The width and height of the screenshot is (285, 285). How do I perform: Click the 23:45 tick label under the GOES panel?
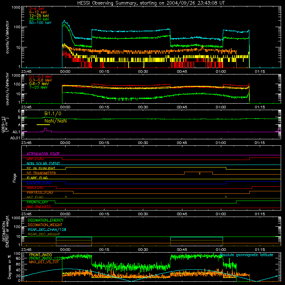[26, 143]
